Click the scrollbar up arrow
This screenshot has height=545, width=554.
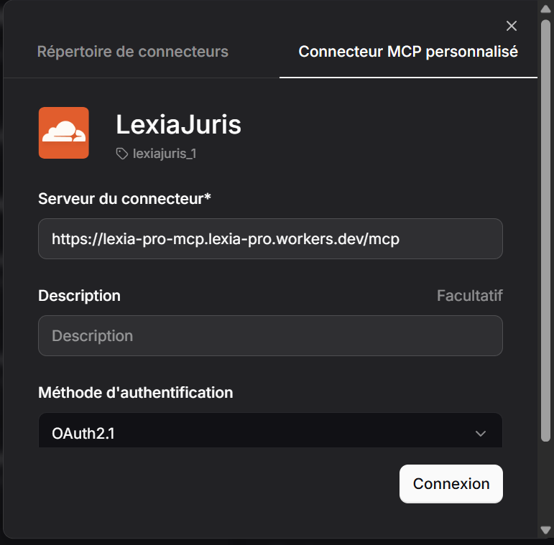546,9
